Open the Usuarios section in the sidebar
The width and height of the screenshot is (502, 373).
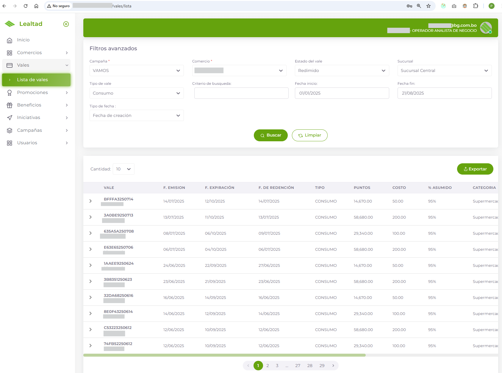[x=10, y=143]
